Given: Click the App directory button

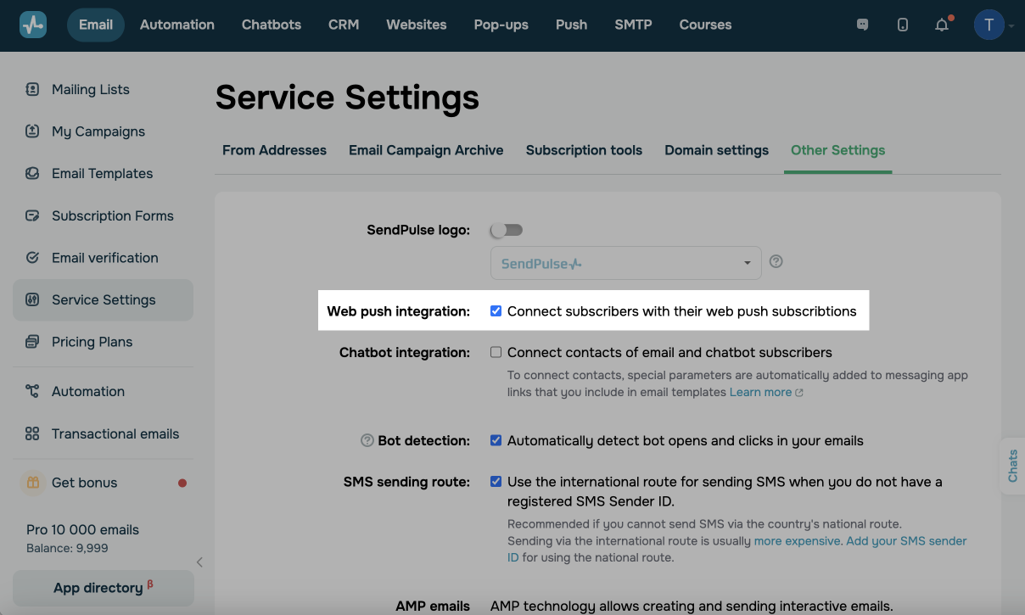Looking at the screenshot, I should (x=103, y=587).
